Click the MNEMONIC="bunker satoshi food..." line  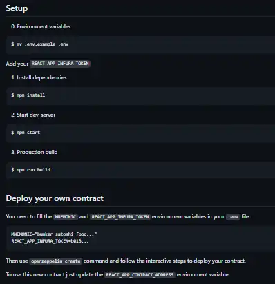[54, 234]
